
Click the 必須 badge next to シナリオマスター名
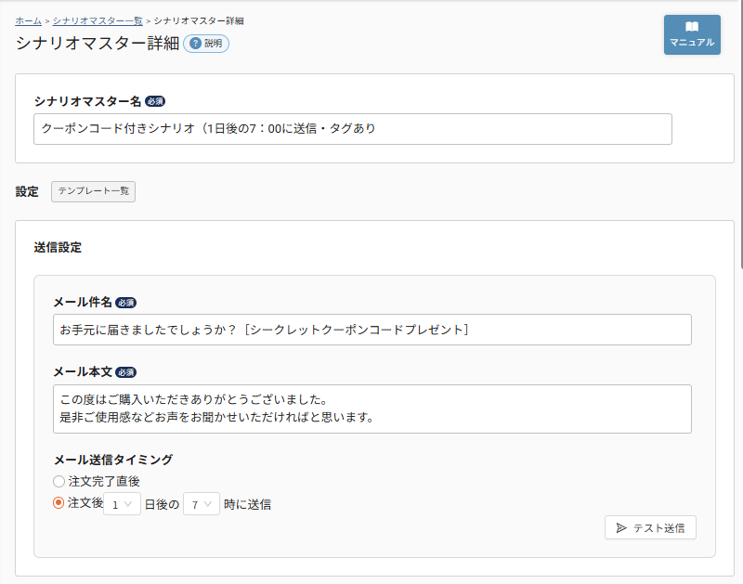click(155, 101)
